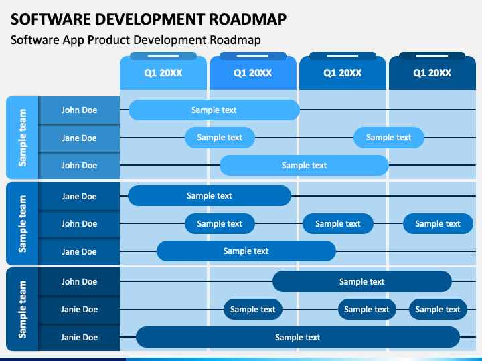Click the light blue "Sample team" vertical label
Image resolution: width=482 pixels, height=361 pixels.
pos(23,138)
